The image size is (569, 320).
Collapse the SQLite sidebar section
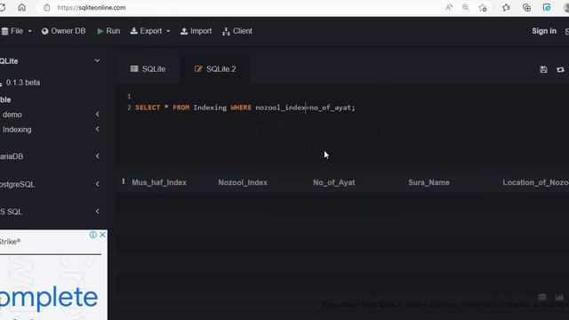point(97,60)
